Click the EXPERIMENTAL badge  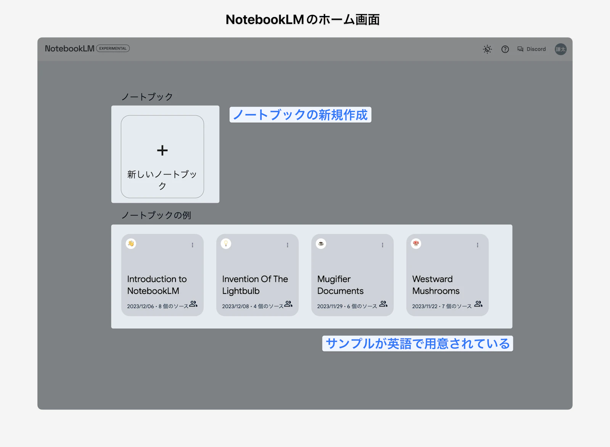pos(113,48)
